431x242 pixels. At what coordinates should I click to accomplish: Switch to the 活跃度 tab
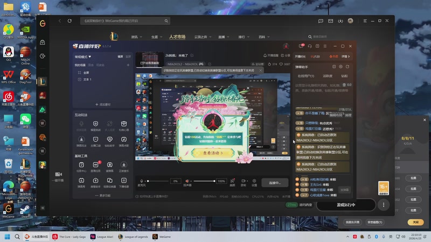point(328,76)
